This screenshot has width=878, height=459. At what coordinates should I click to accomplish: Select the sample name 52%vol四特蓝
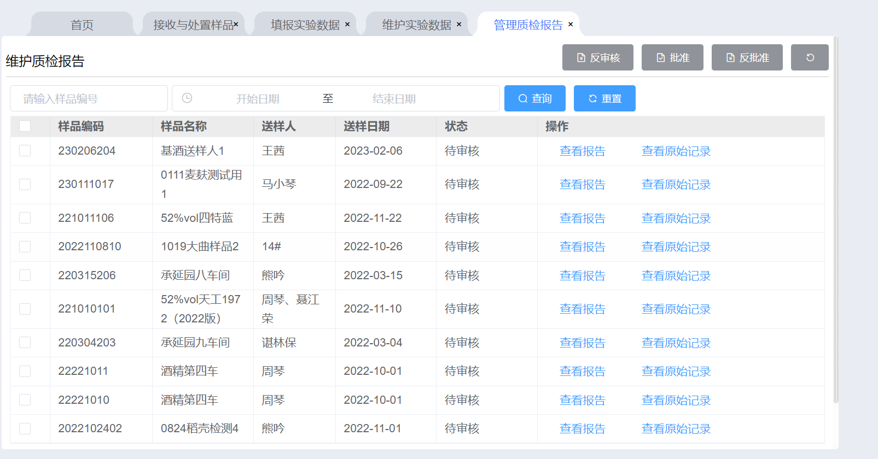(197, 218)
